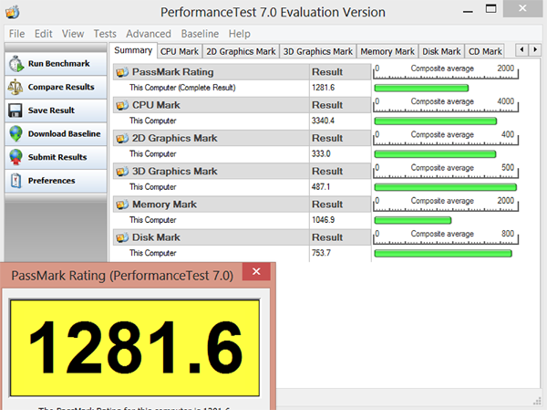This screenshot has width=547, height=410.
Task: Select the 2D Graphics Mark header row
Action: pyautogui.click(x=243, y=139)
